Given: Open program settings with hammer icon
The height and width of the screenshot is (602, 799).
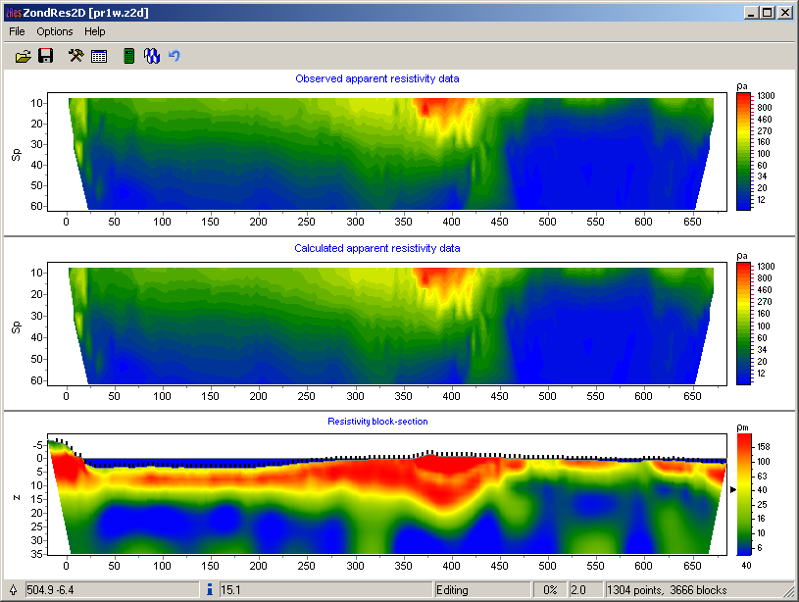Looking at the screenshot, I should [x=76, y=57].
